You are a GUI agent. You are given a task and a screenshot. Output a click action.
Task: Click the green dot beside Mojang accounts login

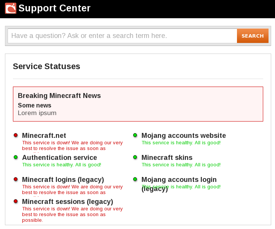tap(135, 179)
